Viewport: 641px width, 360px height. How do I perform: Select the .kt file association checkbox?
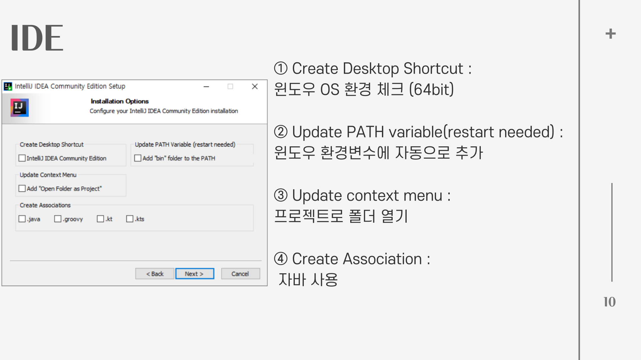(100, 219)
